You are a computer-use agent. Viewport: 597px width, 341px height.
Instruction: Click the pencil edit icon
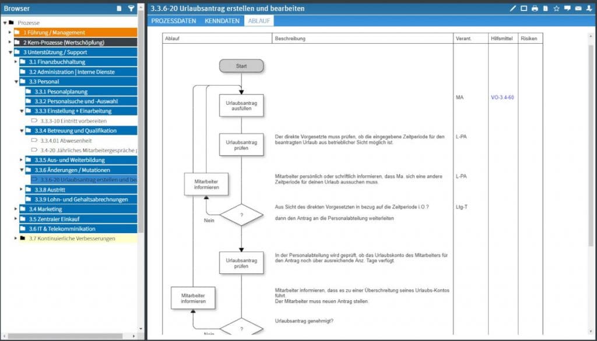[x=513, y=8]
